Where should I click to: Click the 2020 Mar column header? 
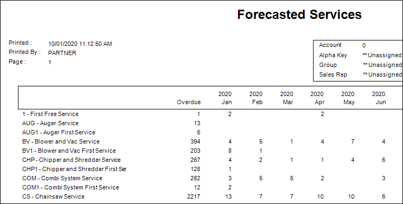pyautogui.click(x=287, y=98)
